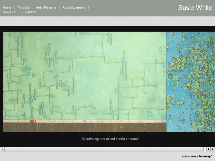Open the Artist Resume page
The height and width of the screenshot is (161, 215).
coord(46,8)
